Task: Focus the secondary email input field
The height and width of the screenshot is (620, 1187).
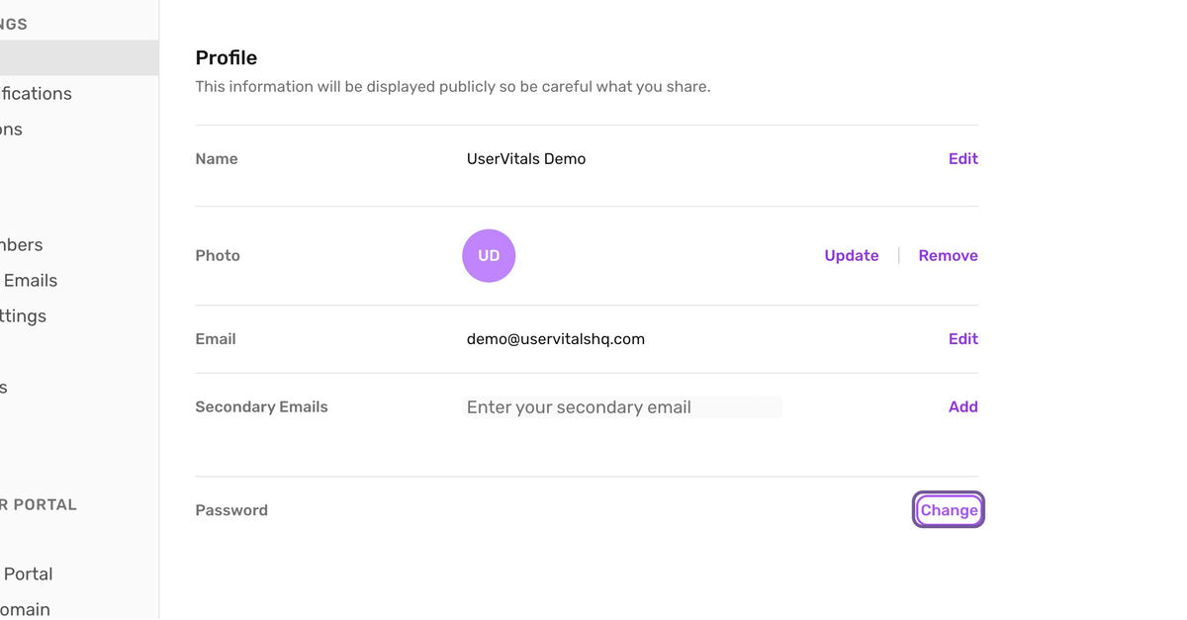Action: pyautogui.click(x=621, y=406)
